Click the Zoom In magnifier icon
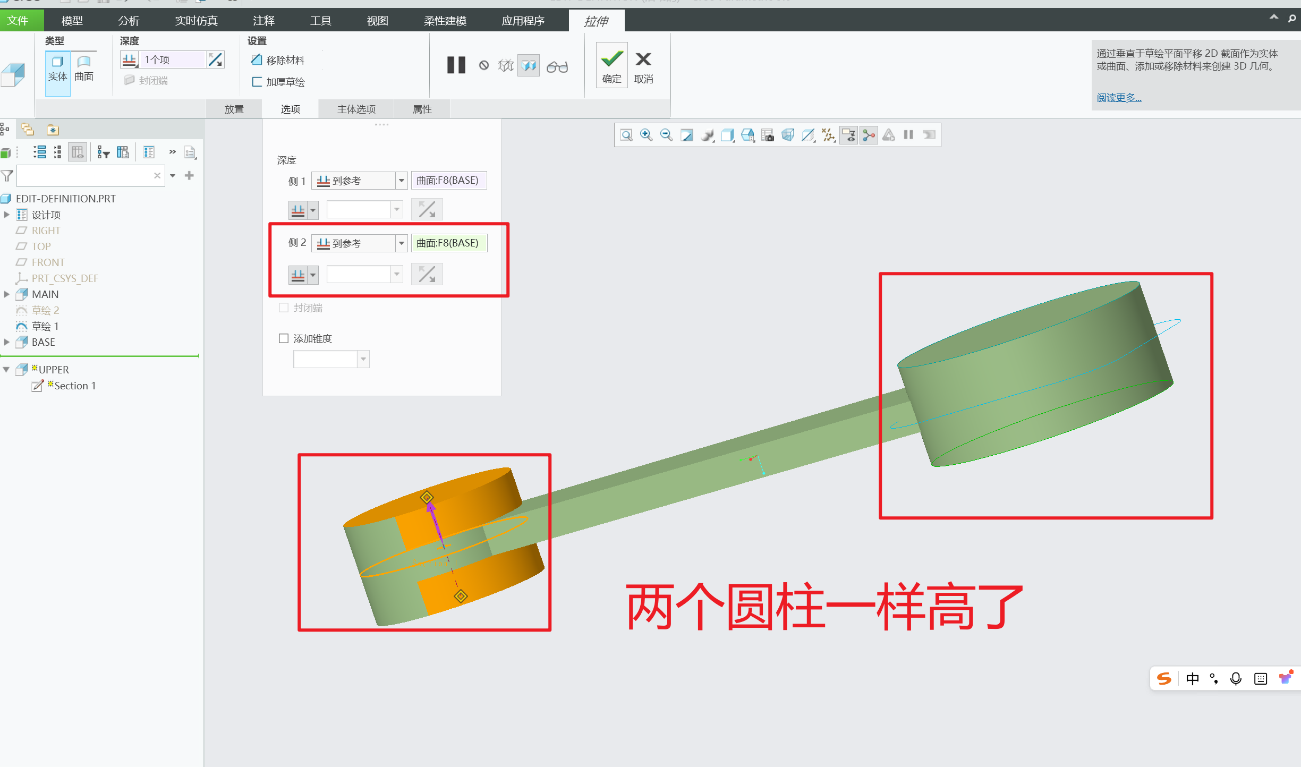Image resolution: width=1301 pixels, height=767 pixels. (x=646, y=135)
